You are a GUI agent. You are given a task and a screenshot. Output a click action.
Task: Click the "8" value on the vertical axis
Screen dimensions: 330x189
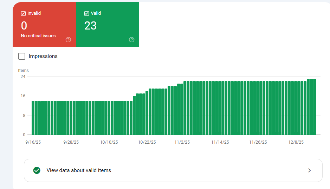pos(24,116)
